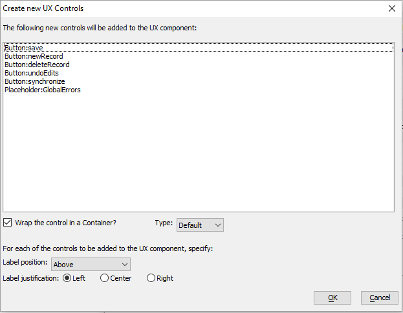Open the container Type dropdown showing Default
This screenshot has height=313, width=403.
200,225
